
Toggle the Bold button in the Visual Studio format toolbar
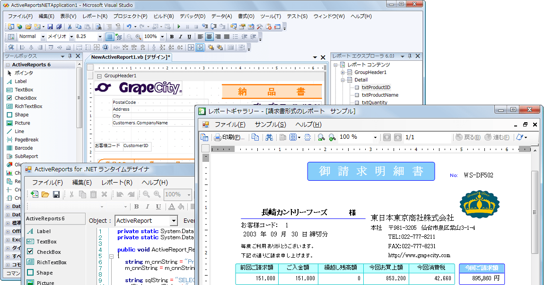(x=172, y=37)
